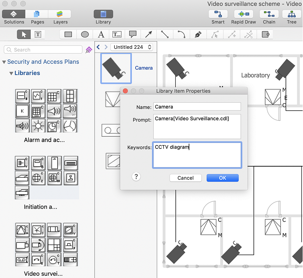Select the arrow pointer tool
This screenshot has width=303, height=278.
(x=24, y=34)
